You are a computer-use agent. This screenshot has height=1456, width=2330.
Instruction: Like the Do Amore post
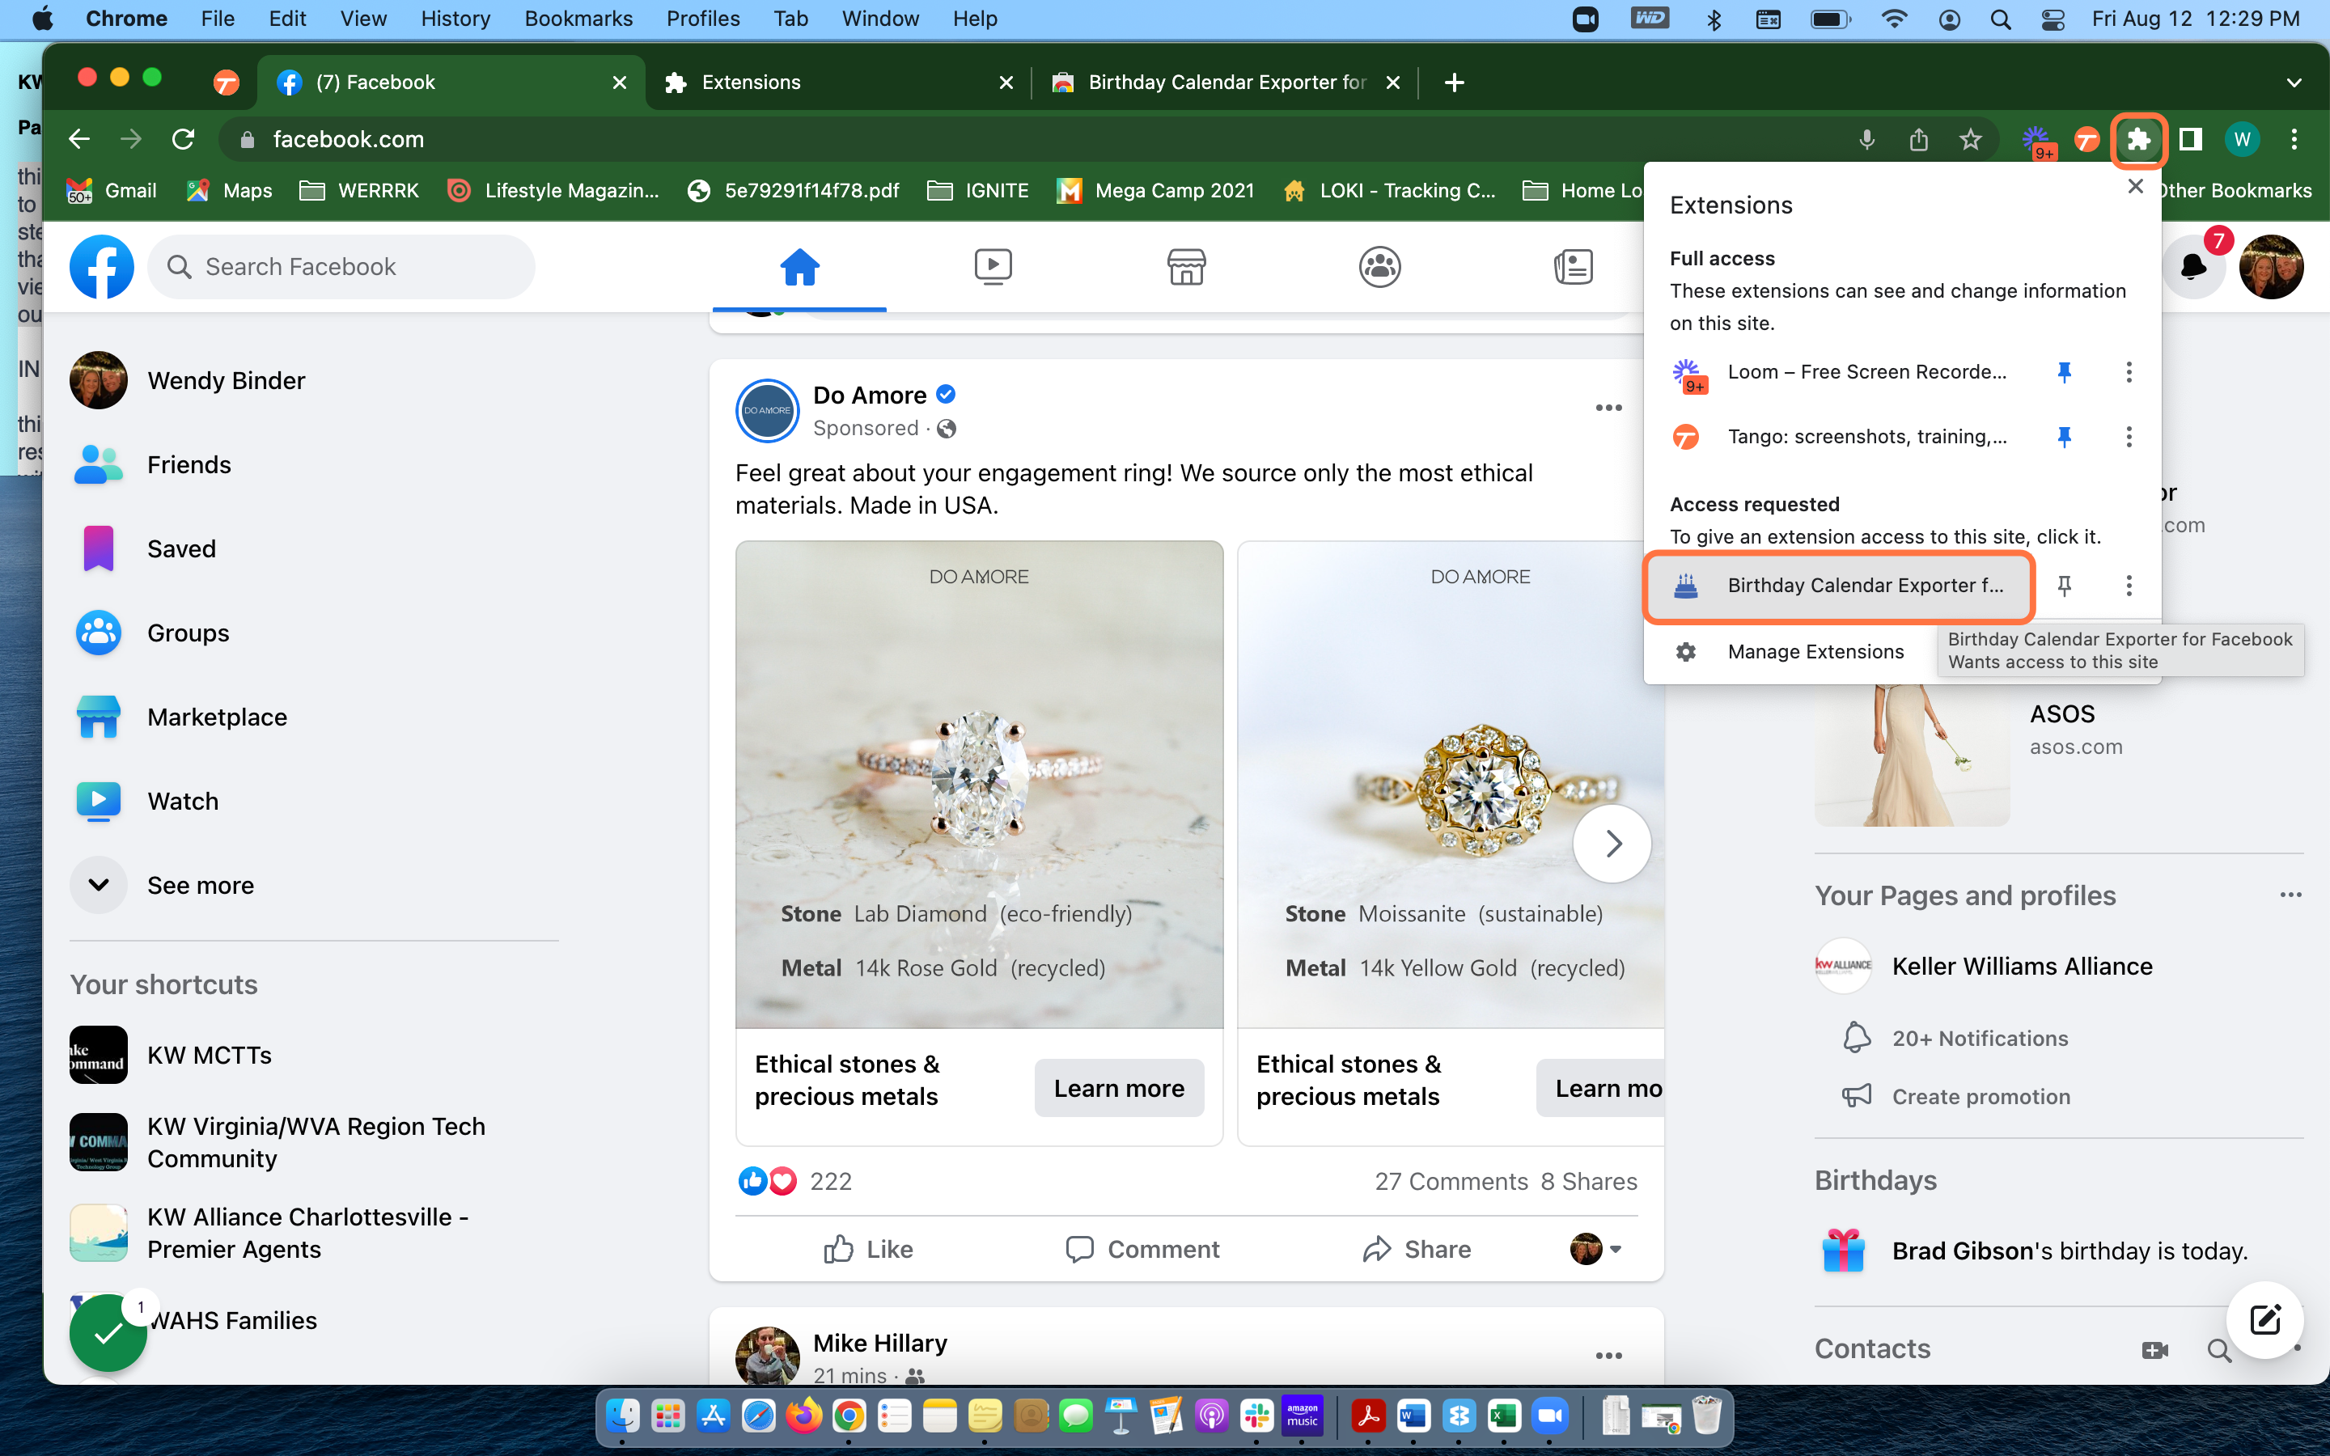(868, 1249)
